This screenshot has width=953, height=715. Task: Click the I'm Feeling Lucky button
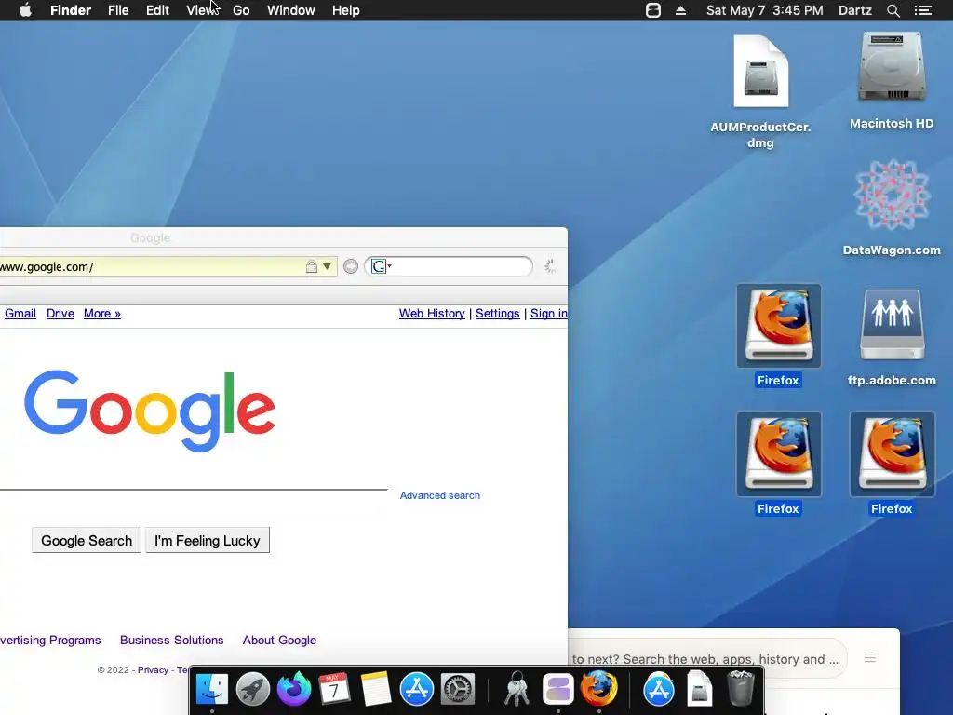point(208,541)
